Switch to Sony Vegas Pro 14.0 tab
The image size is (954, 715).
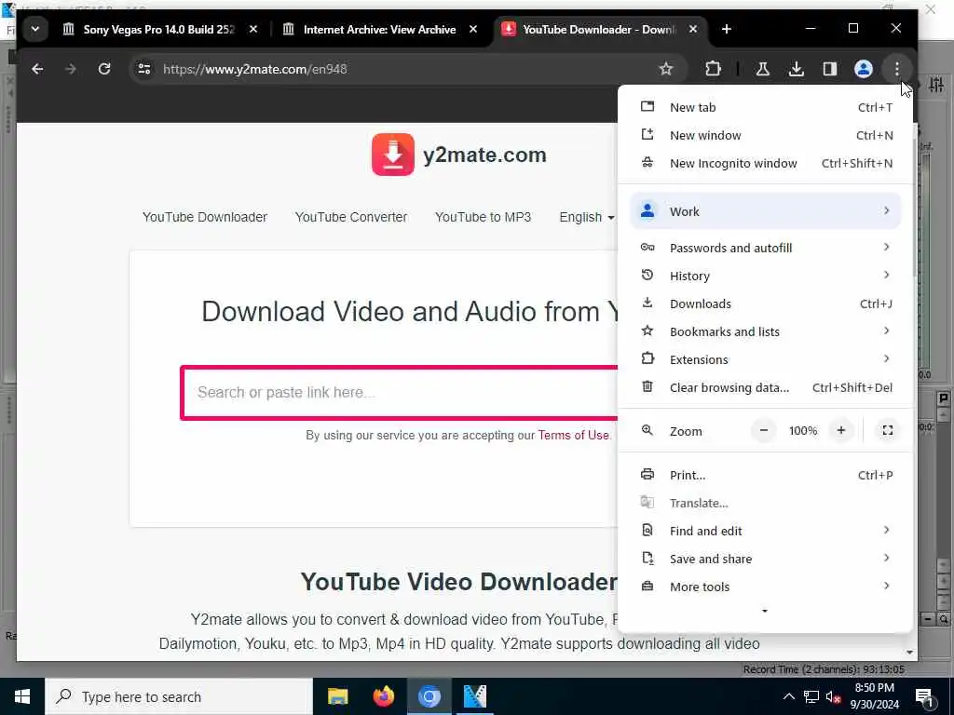[158, 29]
